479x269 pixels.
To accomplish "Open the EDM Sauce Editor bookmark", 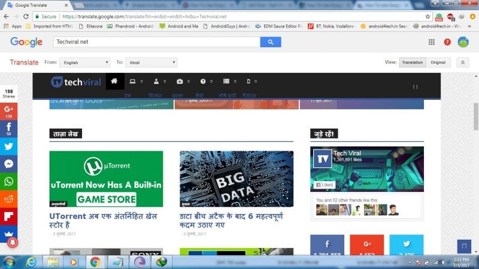I will [279, 26].
